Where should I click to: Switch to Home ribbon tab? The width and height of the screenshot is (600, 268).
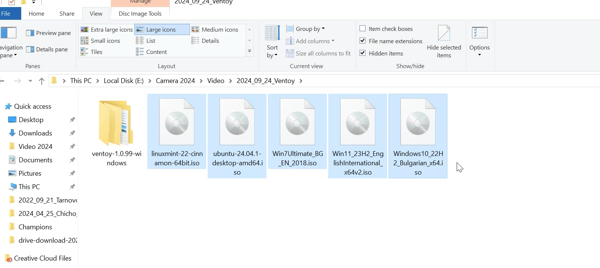coord(36,13)
